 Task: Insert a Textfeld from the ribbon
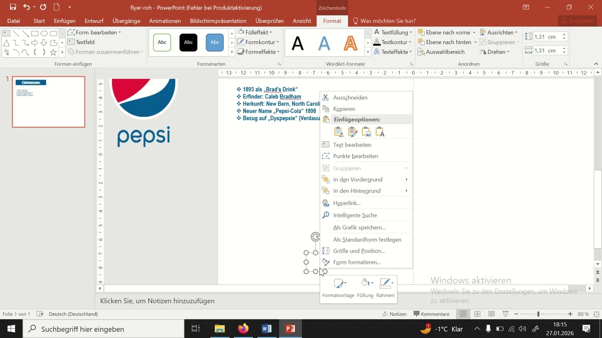81,42
